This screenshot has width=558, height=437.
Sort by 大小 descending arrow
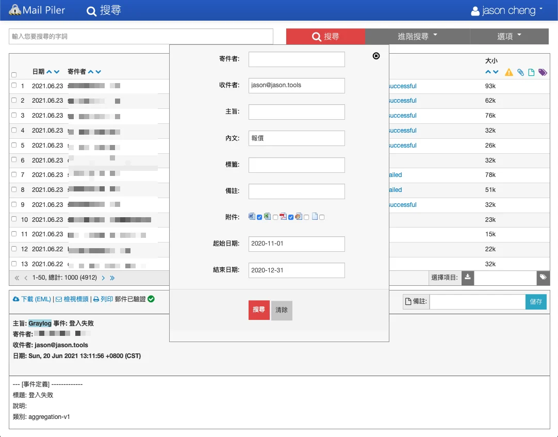point(496,72)
